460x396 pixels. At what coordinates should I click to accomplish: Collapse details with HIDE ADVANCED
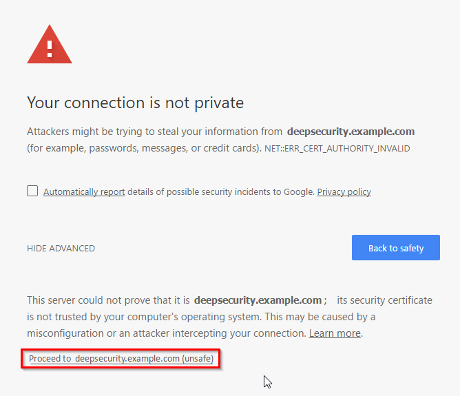click(x=61, y=249)
